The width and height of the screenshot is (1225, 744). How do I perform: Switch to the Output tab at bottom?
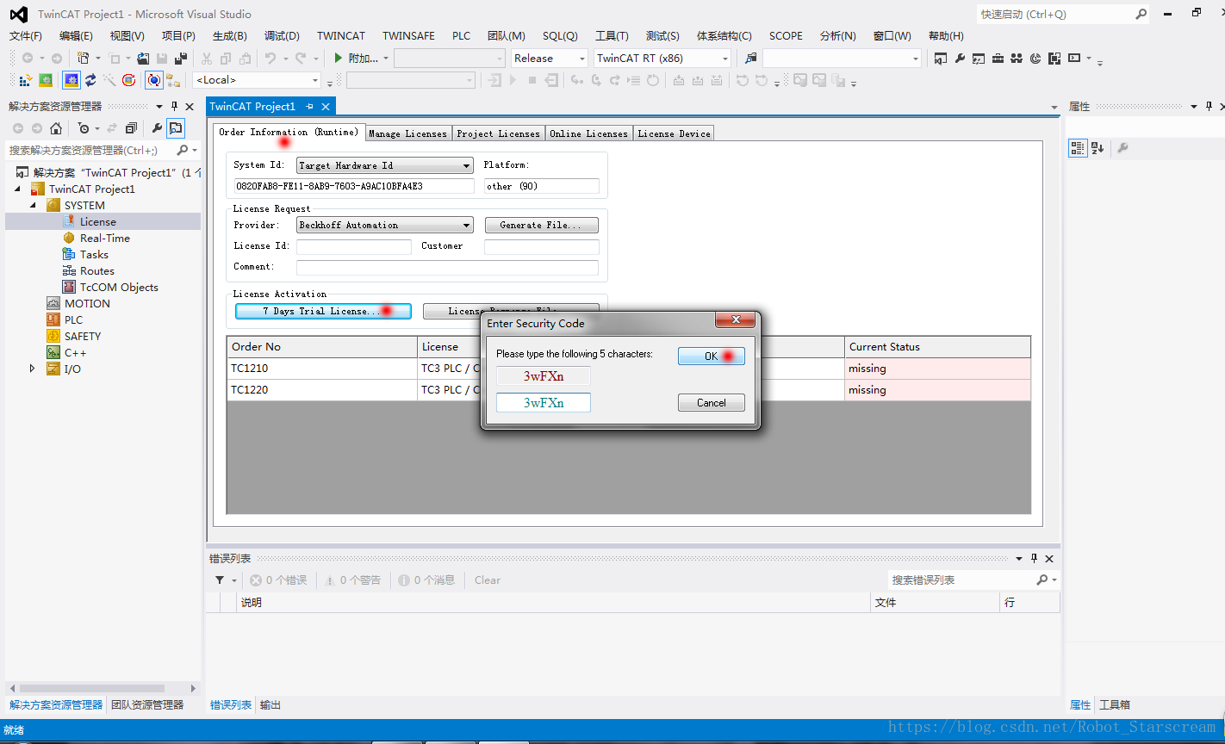coord(270,705)
